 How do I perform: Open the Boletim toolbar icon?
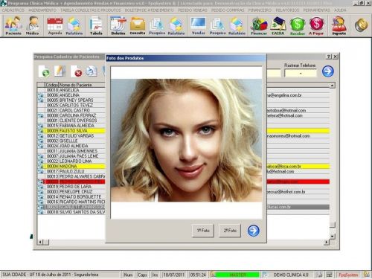click(118, 25)
